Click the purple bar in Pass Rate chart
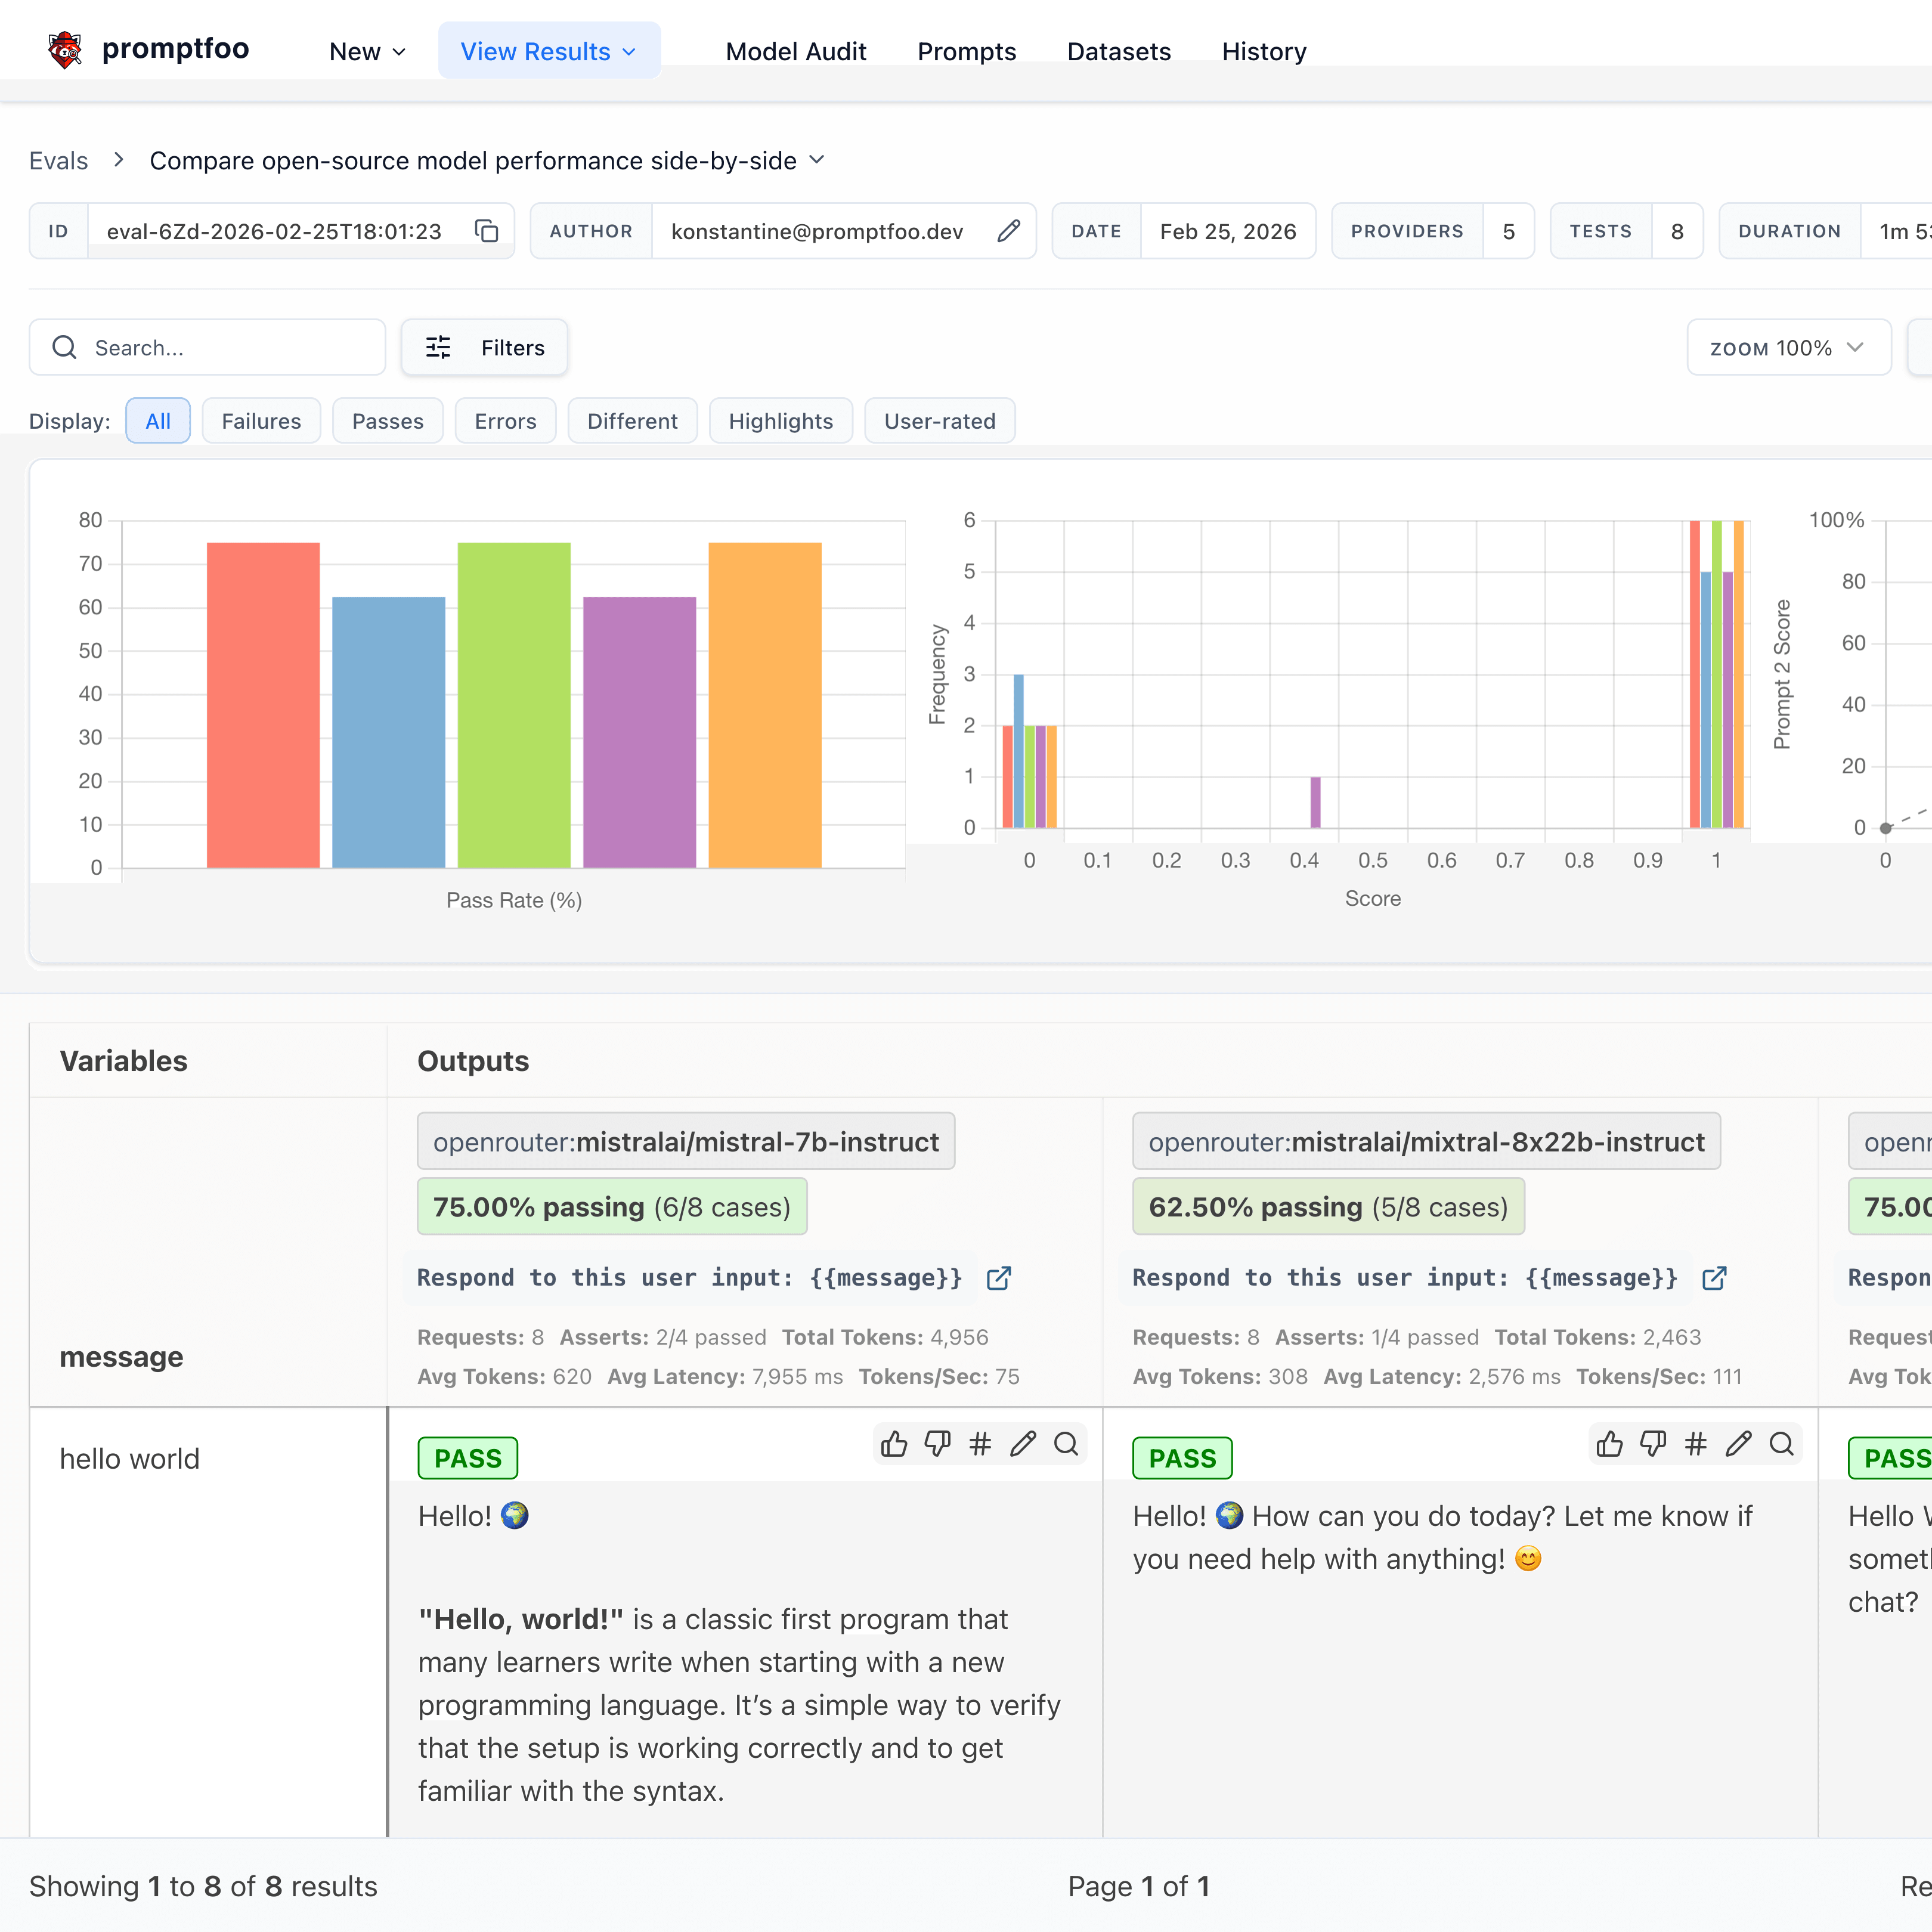Image resolution: width=1932 pixels, height=1932 pixels. click(639, 732)
